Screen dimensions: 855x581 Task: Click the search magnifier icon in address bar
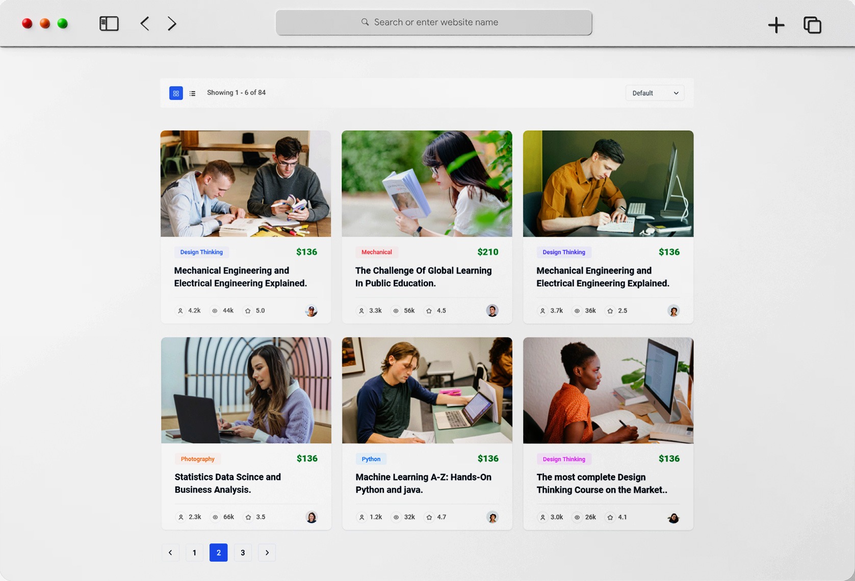click(365, 22)
